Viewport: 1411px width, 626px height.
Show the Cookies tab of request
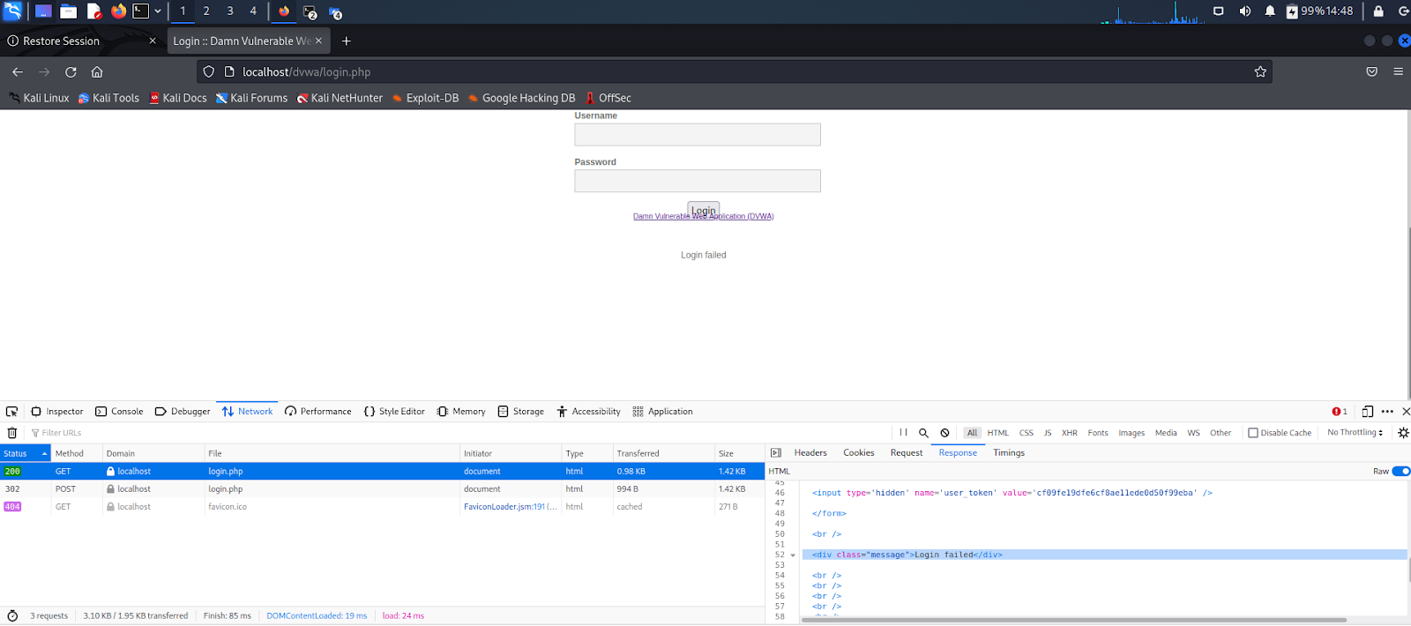pyautogui.click(x=859, y=453)
